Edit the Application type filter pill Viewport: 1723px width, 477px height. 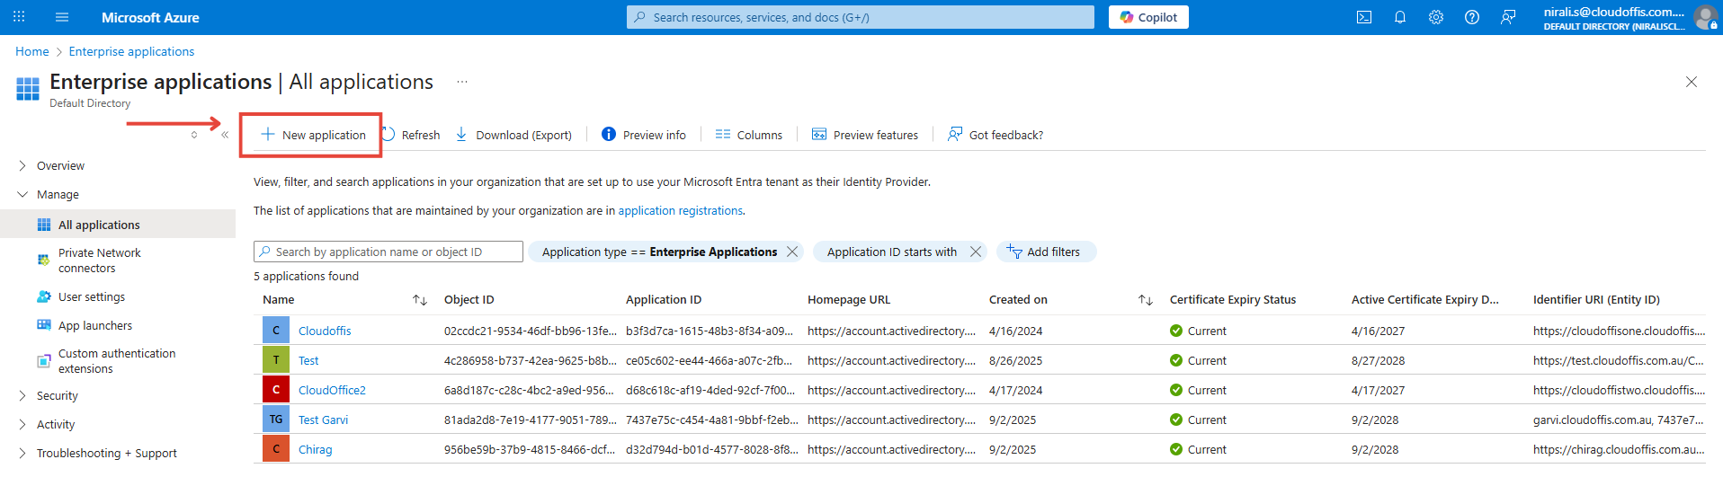(x=659, y=252)
